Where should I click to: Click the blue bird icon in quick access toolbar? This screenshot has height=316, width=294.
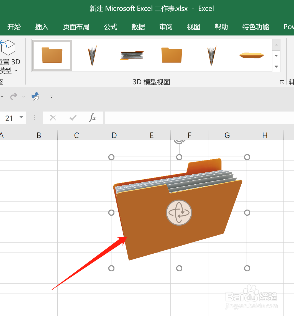[36, 96]
